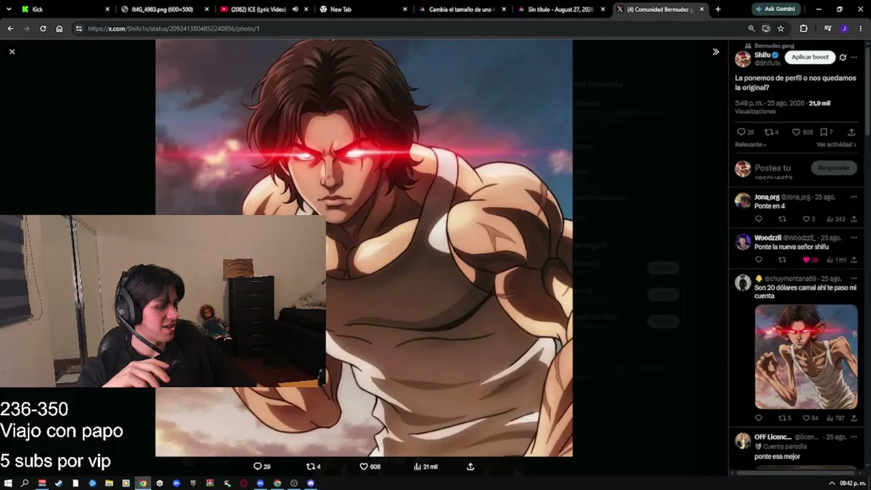Open more options on Woodzzil's reply
Viewport: 871px width, 490px height.
click(854, 238)
